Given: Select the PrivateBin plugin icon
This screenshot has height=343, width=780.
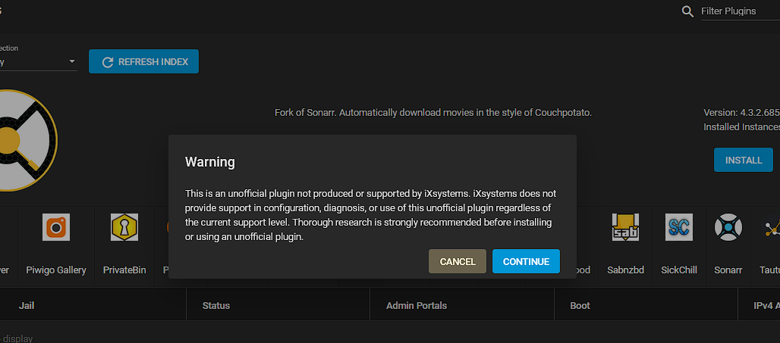Looking at the screenshot, I should click(124, 227).
